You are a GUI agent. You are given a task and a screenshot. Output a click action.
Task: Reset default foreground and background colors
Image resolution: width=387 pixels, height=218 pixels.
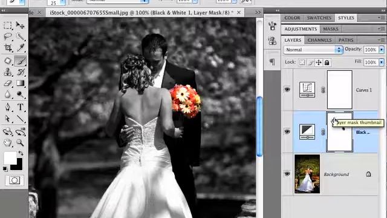point(5,169)
